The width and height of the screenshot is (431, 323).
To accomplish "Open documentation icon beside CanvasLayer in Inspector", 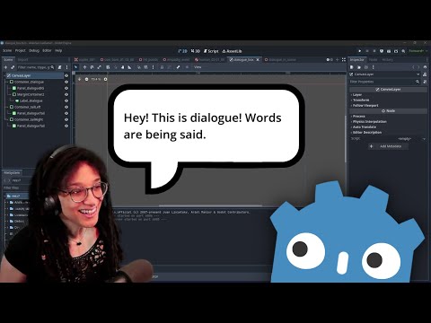I will [x=425, y=74].
